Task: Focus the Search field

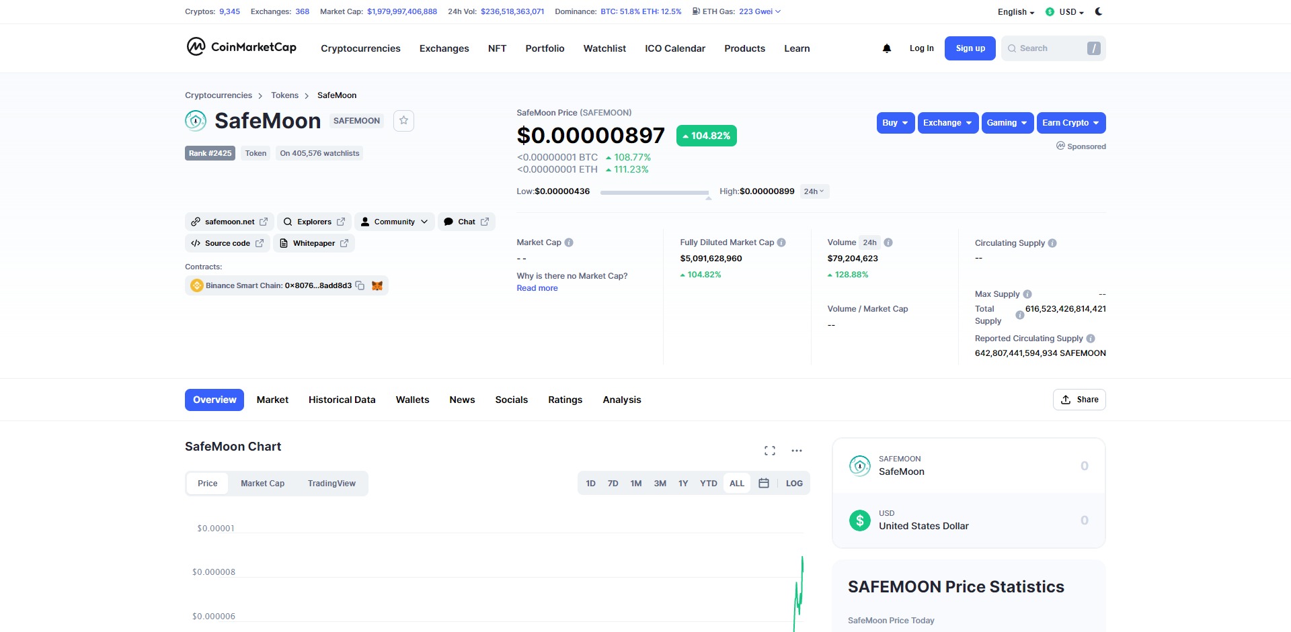Action: coord(1053,48)
